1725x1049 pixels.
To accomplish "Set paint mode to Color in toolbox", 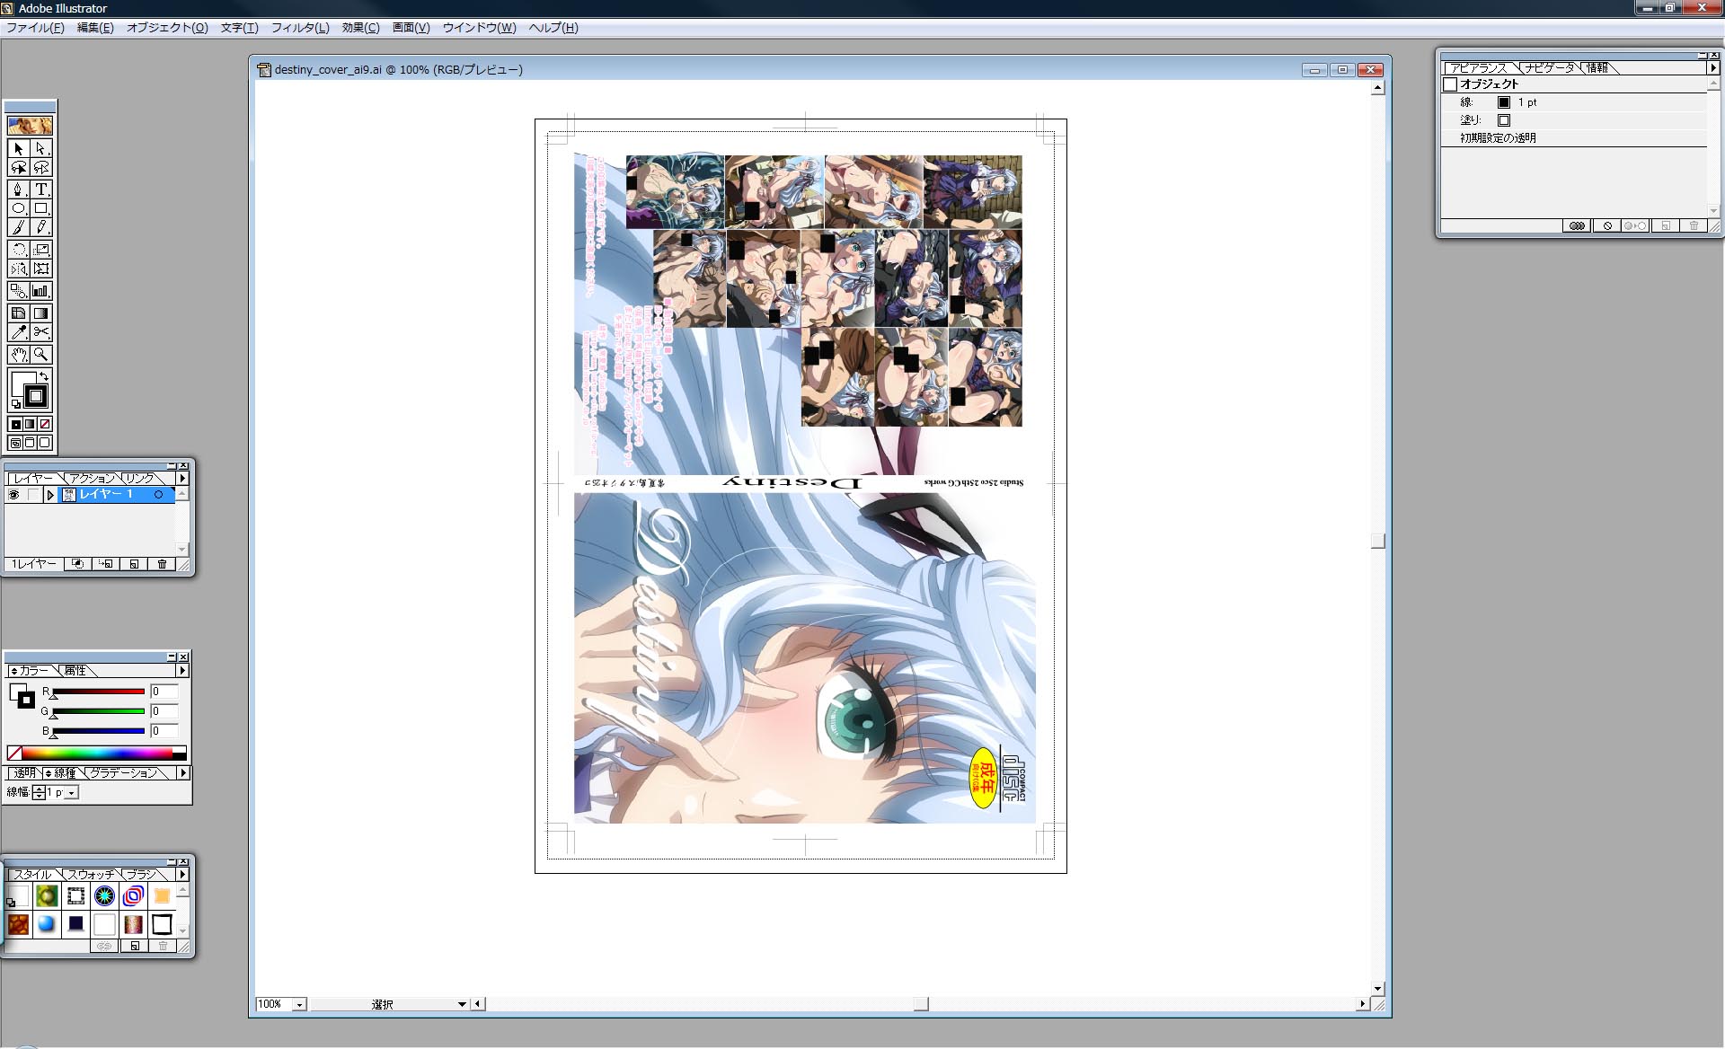I will point(15,424).
